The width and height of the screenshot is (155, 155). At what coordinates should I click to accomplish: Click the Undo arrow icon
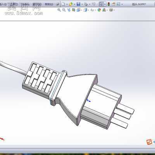93,4
